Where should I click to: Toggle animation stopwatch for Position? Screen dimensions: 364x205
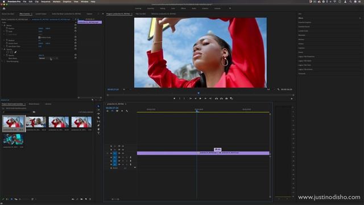pos(7,28)
